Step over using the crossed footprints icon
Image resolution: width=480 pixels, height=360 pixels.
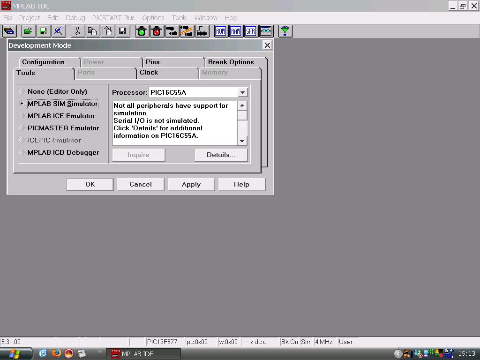[x=187, y=31]
